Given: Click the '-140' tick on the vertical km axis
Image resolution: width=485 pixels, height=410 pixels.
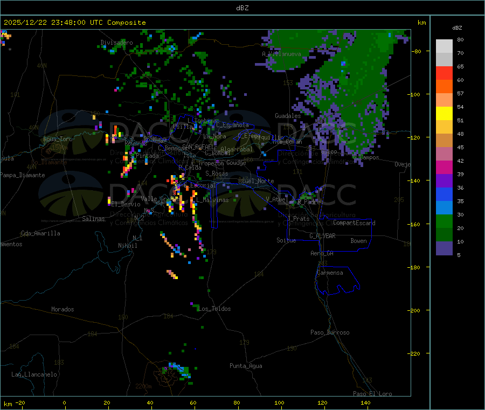Looking at the screenshot, I should coord(415,181).
